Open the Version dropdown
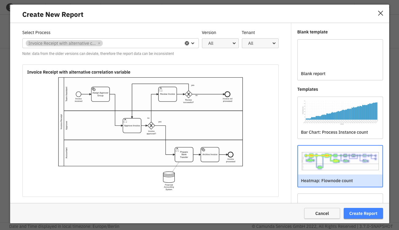 point(220,43)
